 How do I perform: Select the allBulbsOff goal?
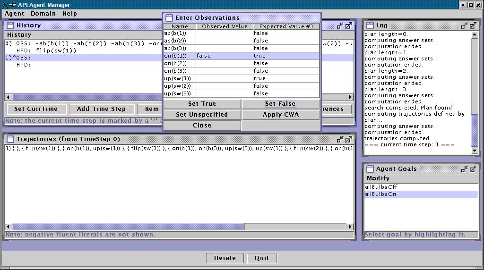(x=381, y=187)
